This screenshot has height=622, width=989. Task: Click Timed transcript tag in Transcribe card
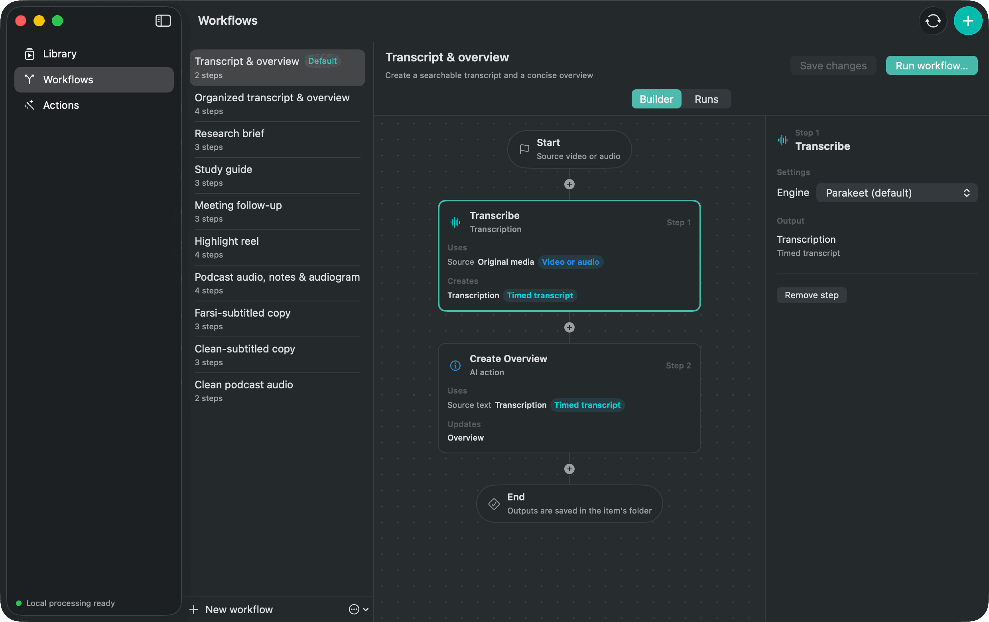(x=540, y=295)
